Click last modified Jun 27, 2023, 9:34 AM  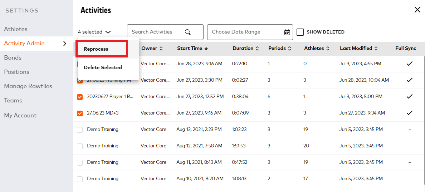click(362, 113)
